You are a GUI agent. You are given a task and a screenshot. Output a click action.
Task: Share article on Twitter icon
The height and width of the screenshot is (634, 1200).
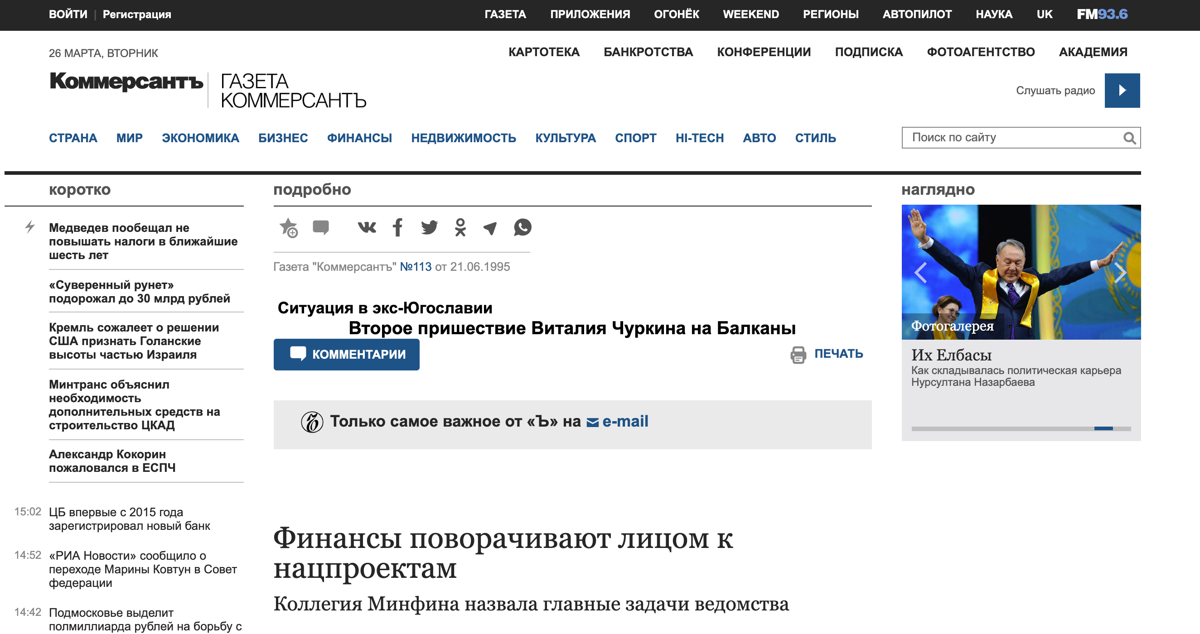429,227
